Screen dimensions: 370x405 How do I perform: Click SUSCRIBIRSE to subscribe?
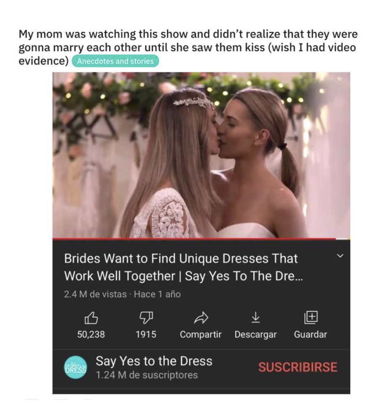(x=298, y=367)
